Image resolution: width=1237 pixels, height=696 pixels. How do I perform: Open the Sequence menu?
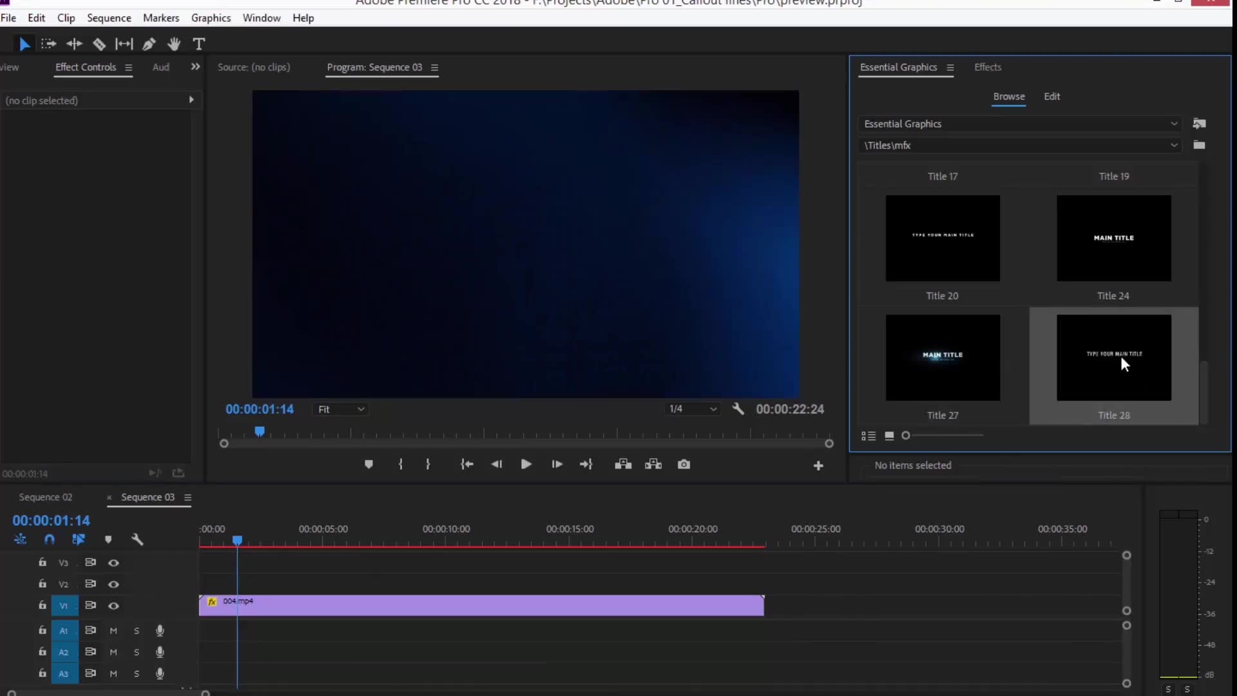point(109,18)
